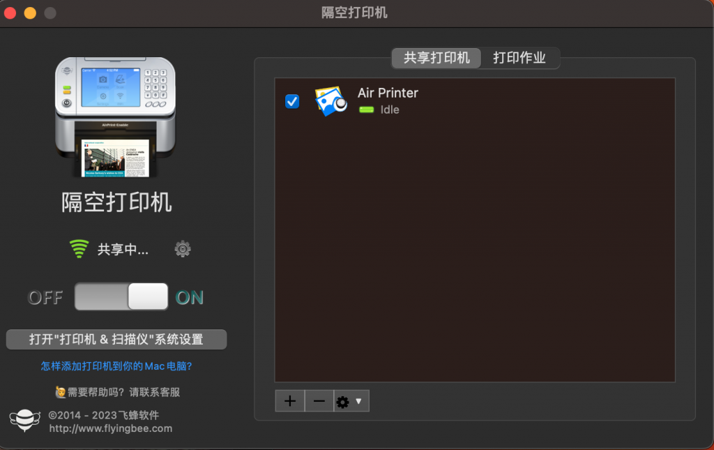Click the green Wi-Fi sharing icon
The height and width of the screenshot is (450, 714).
tap(79, 248)
